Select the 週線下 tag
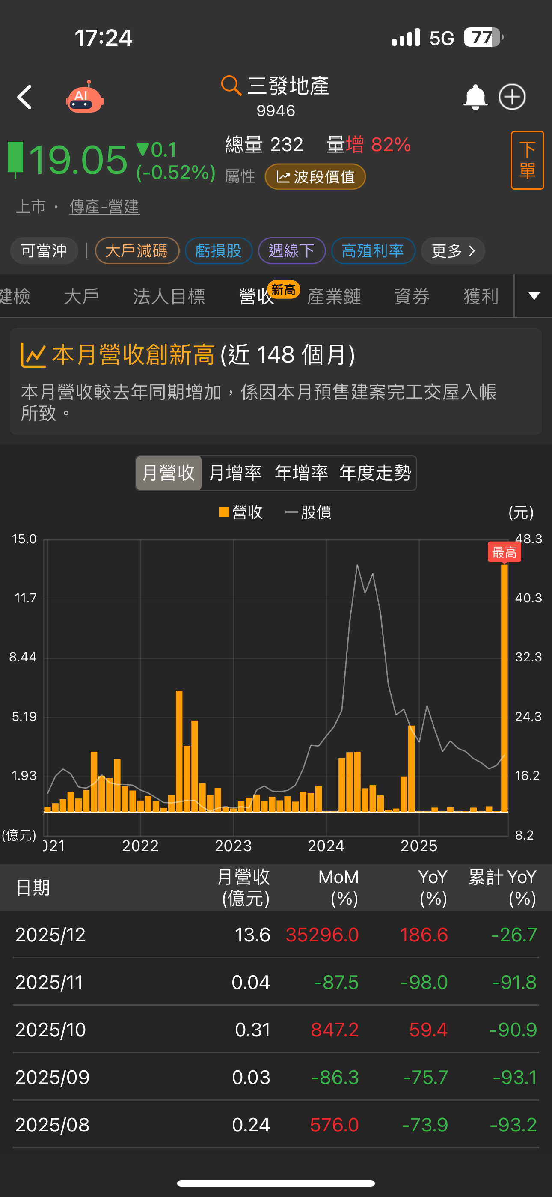Screen dimensions: 552x1197 tap(292, 251)
